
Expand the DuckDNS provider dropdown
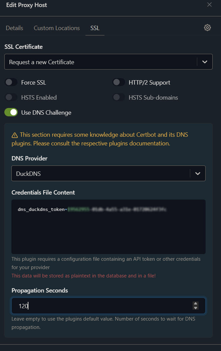pyautogui.click(x=100, y=173)
